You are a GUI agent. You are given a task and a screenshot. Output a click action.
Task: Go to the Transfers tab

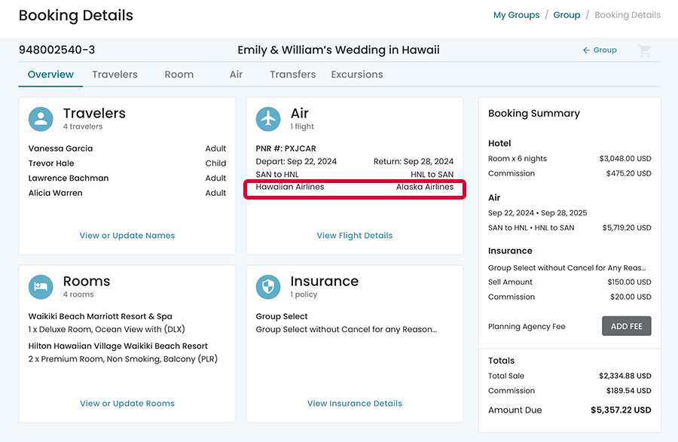click(292, 75)
